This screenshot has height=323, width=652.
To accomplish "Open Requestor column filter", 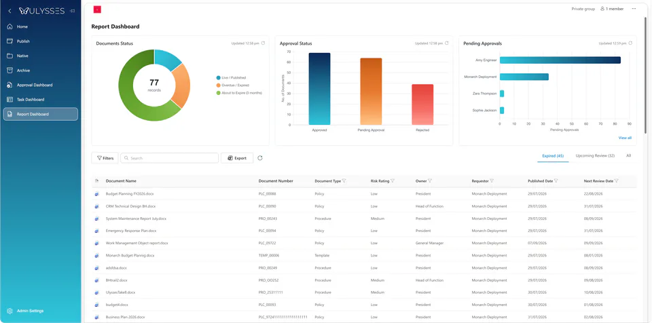I will [492, 180].
